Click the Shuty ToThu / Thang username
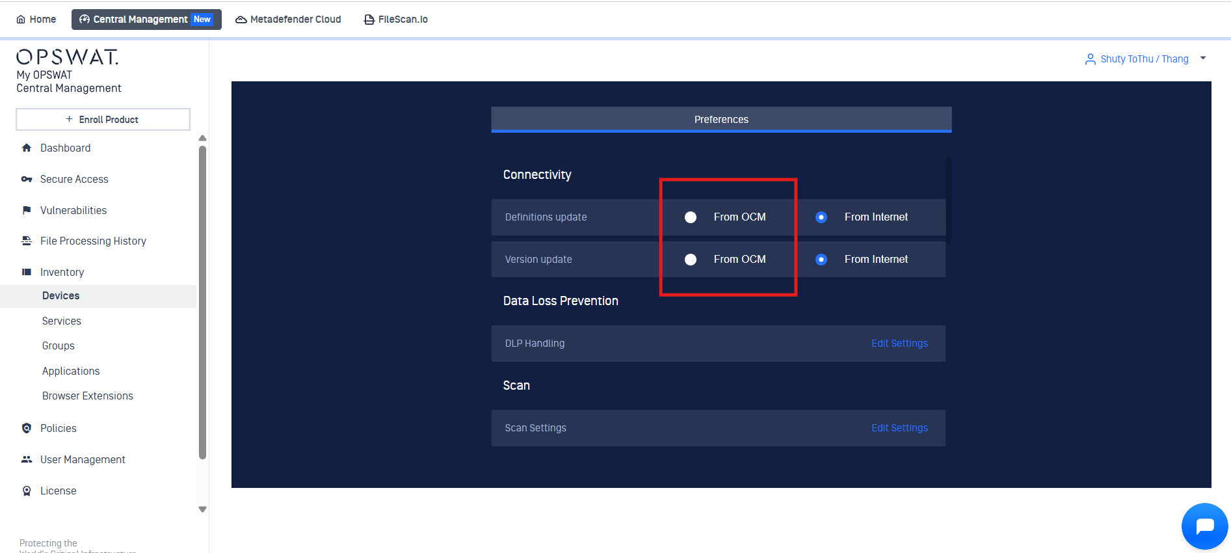 coord(1144,59)
